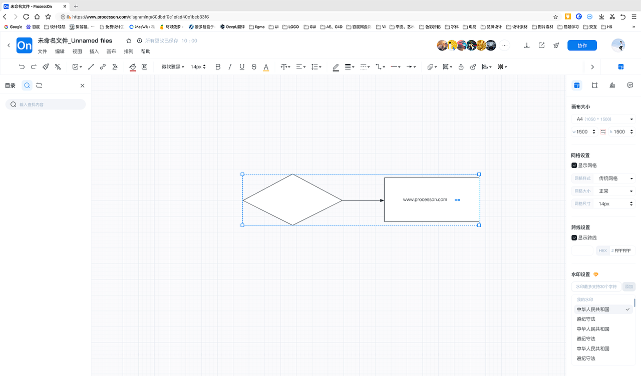Open the layer order dropdown
The image size is (641, 376).
coord(432,66)
